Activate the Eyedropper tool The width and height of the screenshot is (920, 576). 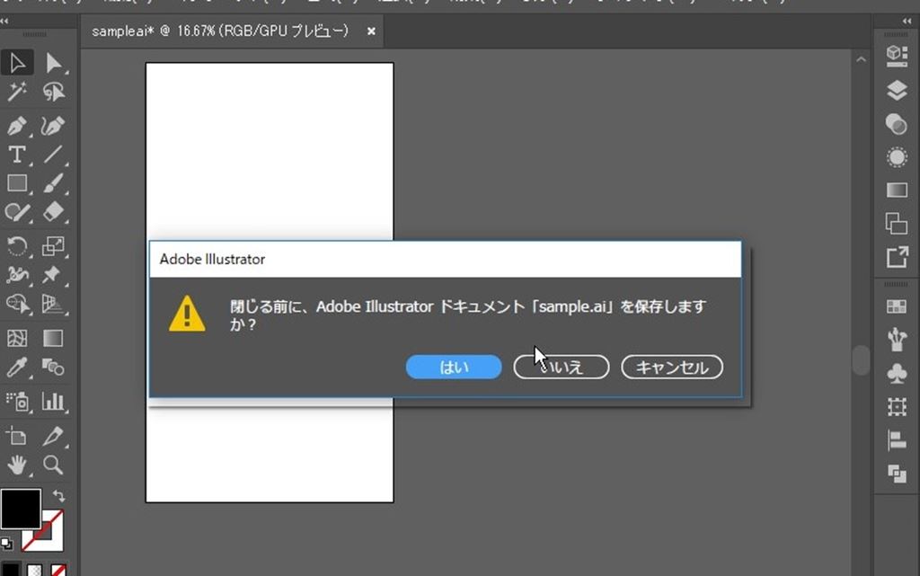[x=17, y=368]
